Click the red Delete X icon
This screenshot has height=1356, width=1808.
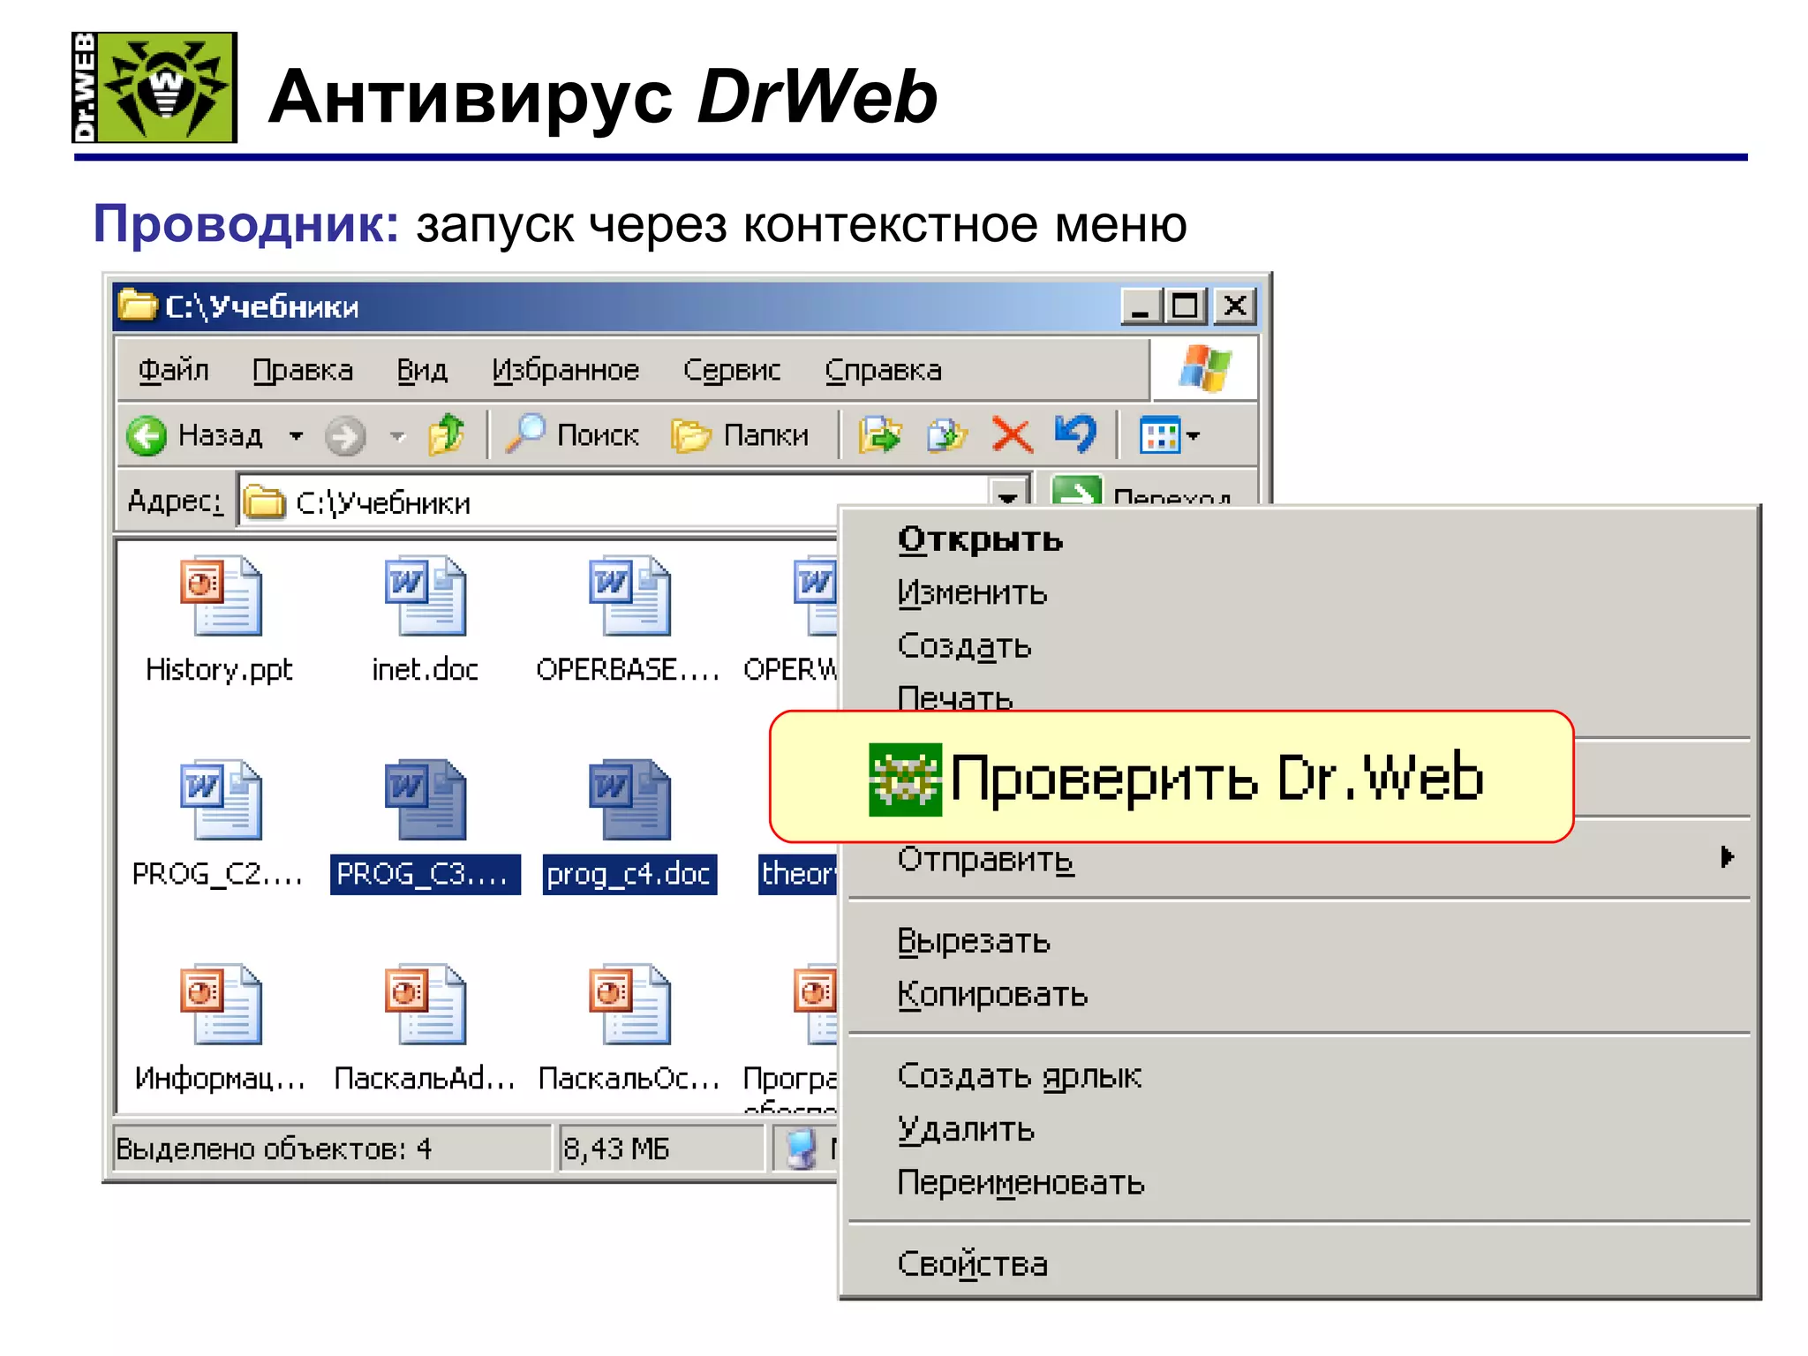[x=1012, y=434]
